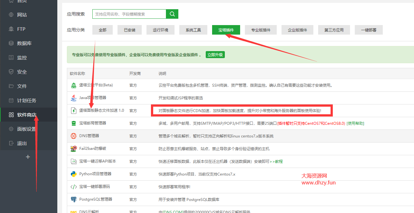414x213 pixels.
Task: Open the 使用帮助 link for the mail server plugin
Action: (x=355, y=123)
